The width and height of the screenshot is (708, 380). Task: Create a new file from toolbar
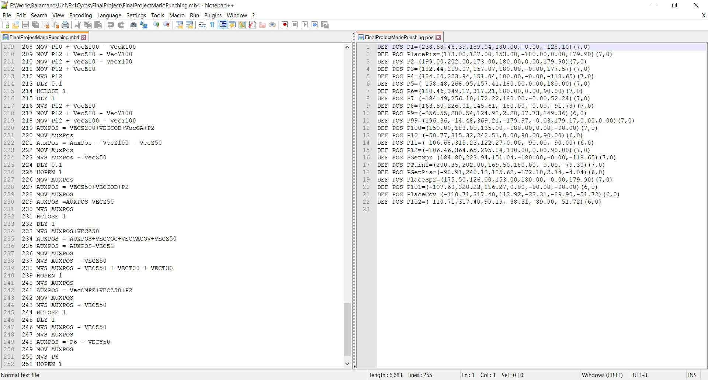coord(6,25)
